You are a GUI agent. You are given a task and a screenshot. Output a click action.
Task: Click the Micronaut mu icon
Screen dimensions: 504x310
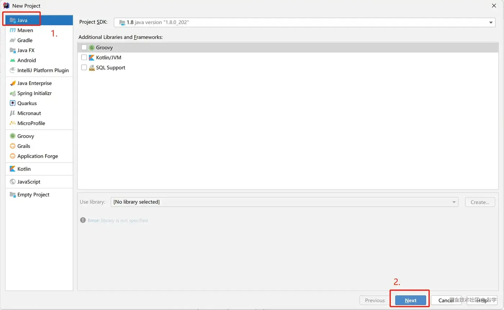13,113
